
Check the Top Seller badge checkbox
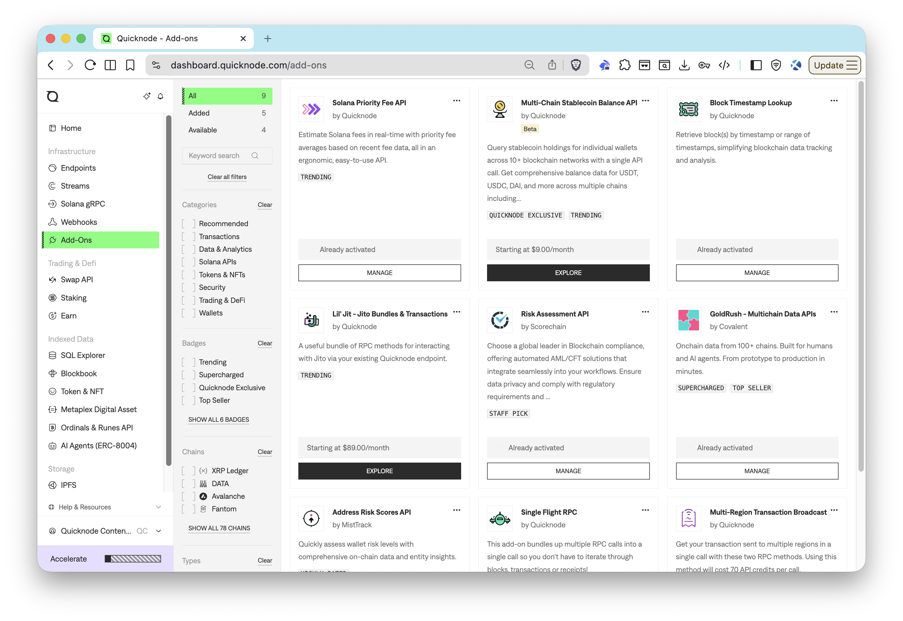click(x=188, y=400)
